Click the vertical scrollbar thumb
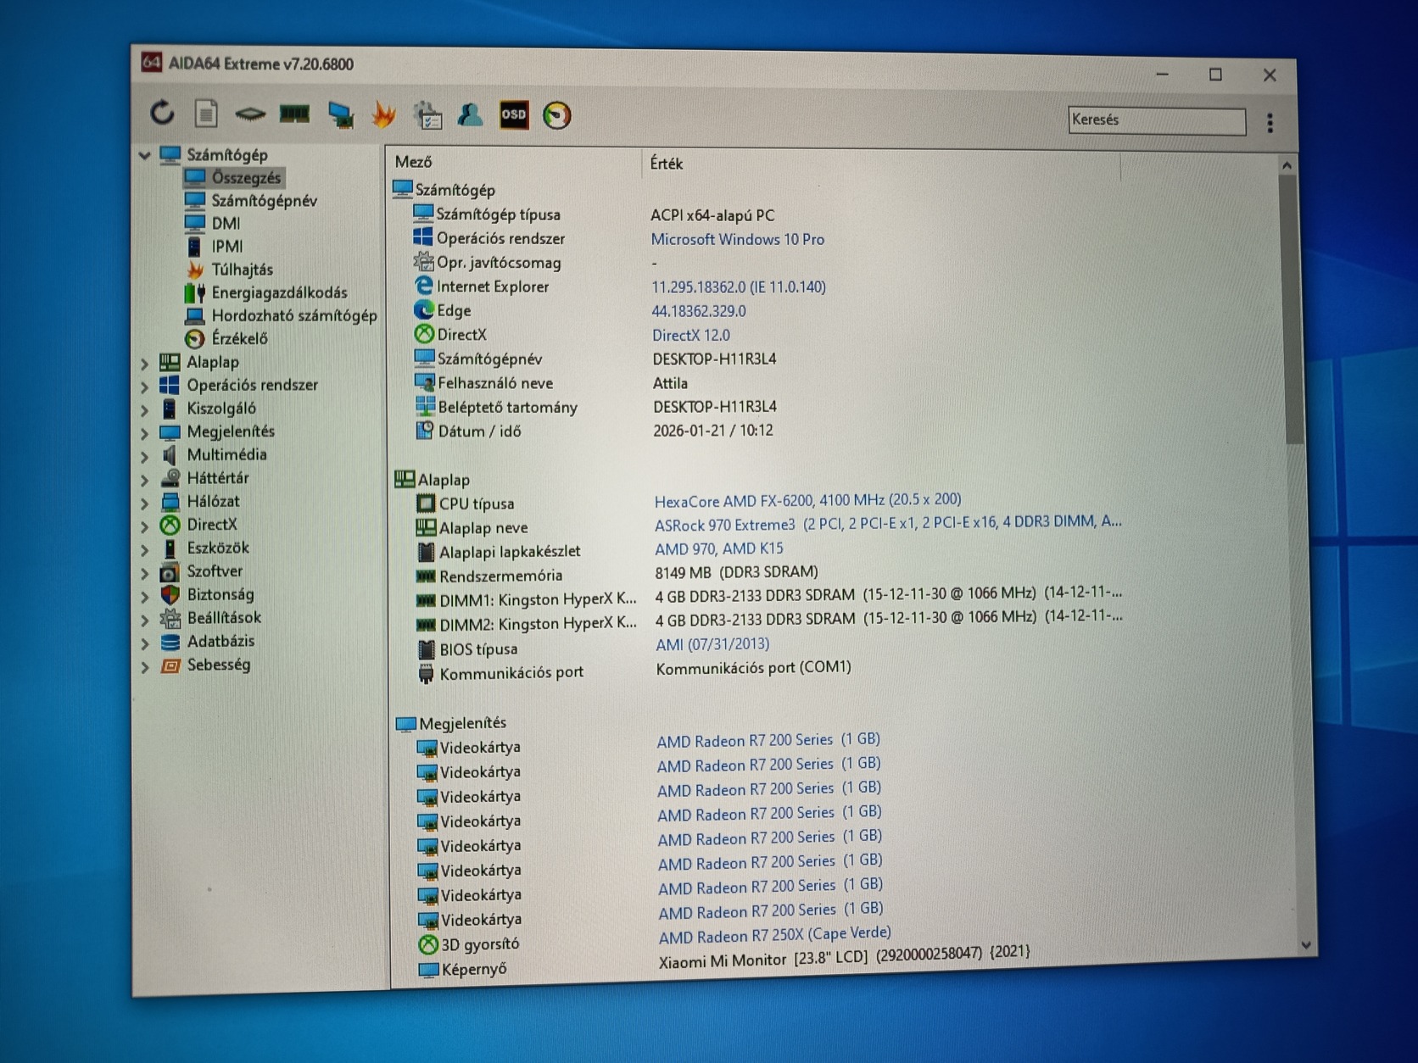This screenshot has width=1418, height=1063. [x=1292, y=309]
